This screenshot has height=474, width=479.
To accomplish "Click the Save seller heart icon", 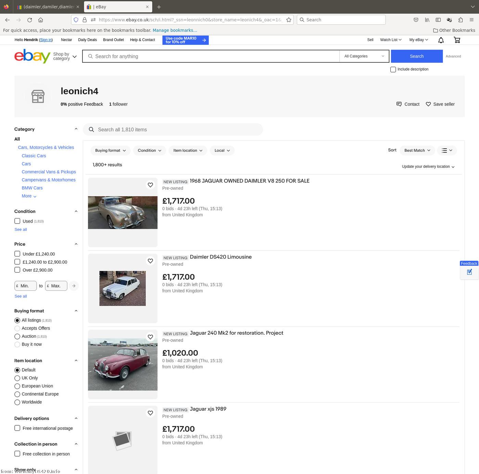I will point(428,104).
